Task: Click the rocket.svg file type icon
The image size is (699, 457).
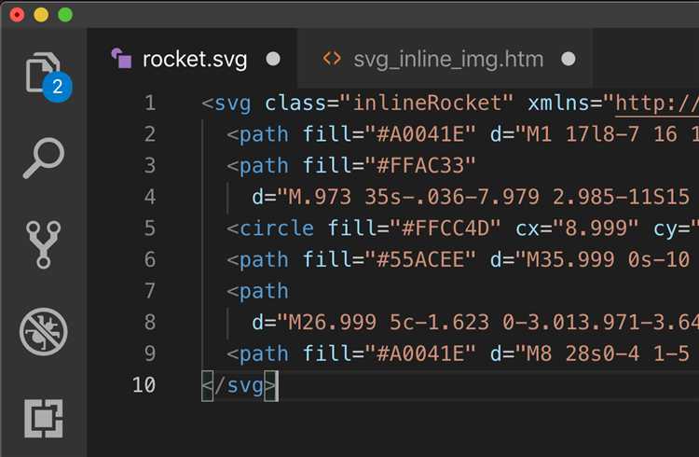Action: (x=121, y=59)
